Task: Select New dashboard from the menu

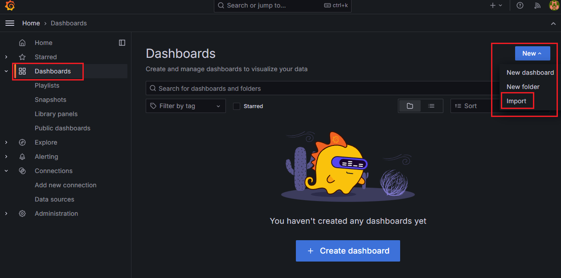Action: (x=530, y=73)
